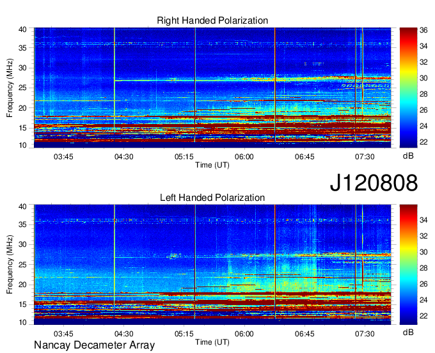The width and height of the screenshot is (435, 353).
Task: Click "03:45" time tick of Right Handed plot
Action: [x=63, y=157]
